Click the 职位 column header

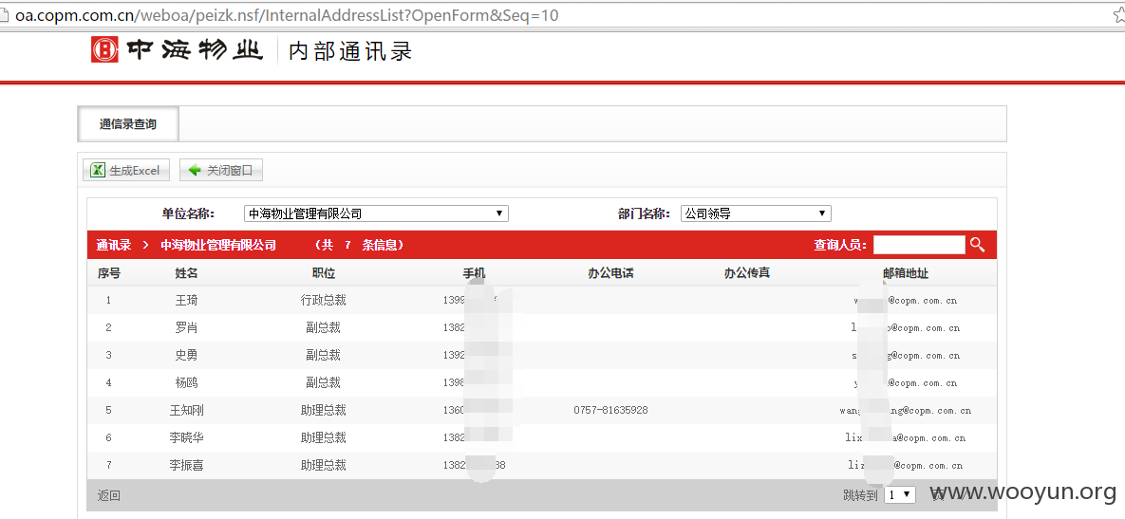(324, 273)
